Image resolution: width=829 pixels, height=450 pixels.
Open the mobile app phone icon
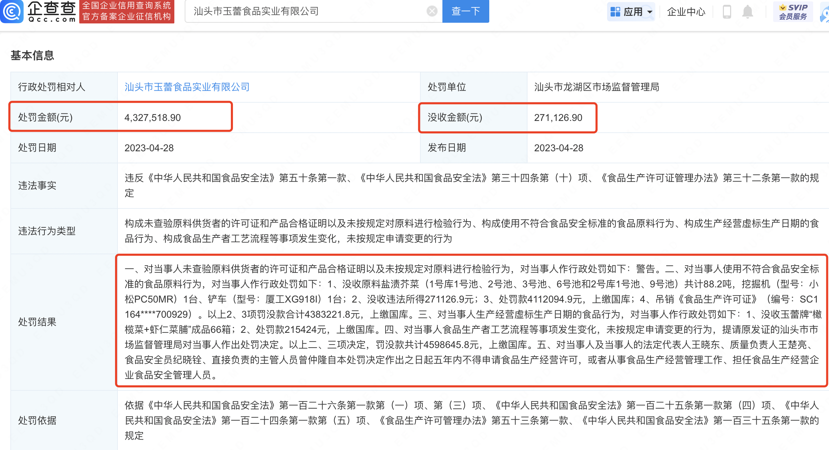pyautogui.click(x=727, y=12)
